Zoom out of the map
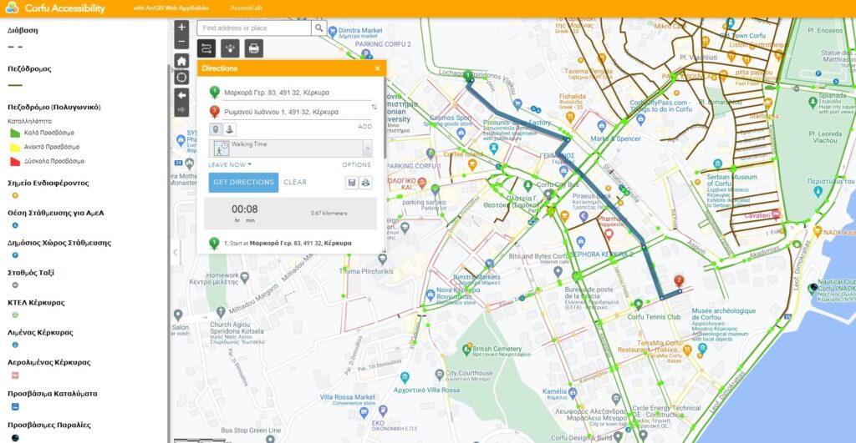 [x=181, y=41]
